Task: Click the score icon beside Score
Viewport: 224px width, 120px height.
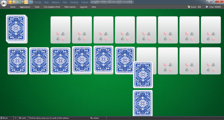Action: [188, 7]
